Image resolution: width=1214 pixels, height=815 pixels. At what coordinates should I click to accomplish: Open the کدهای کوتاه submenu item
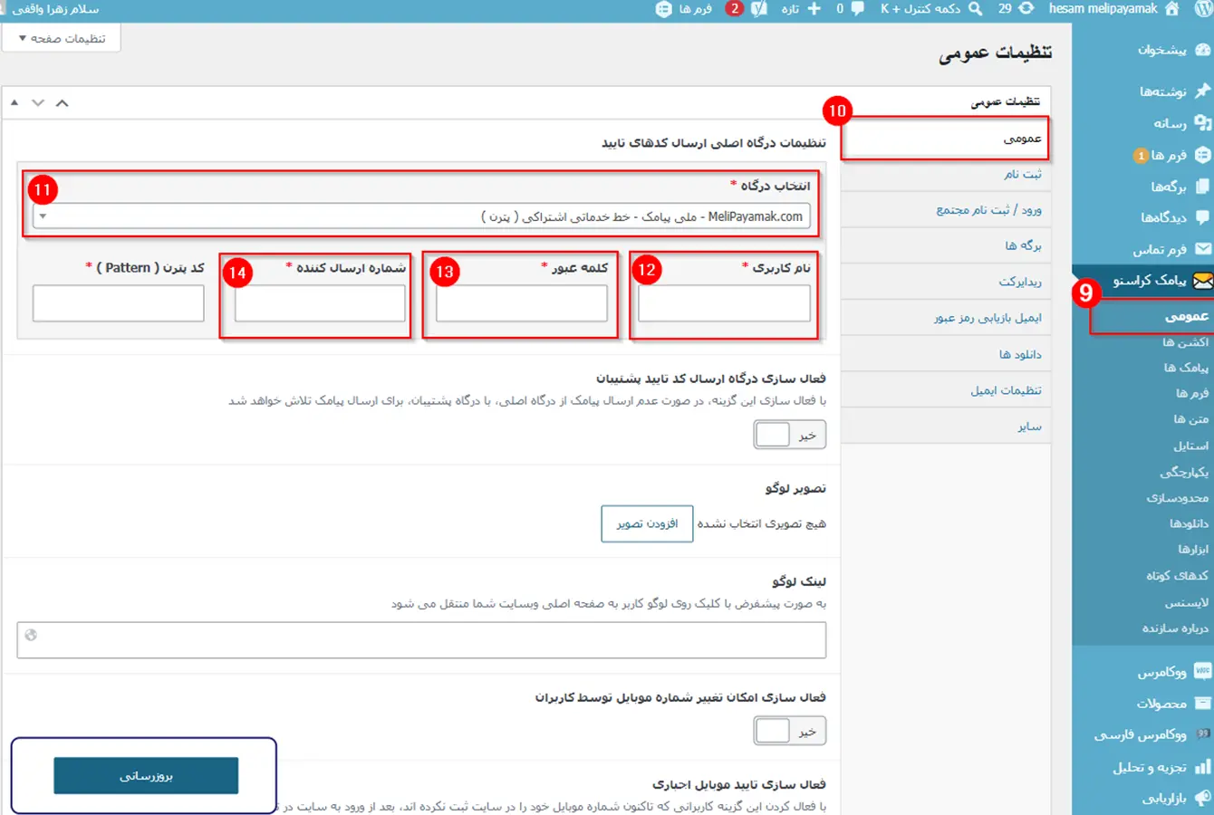click(1177, 576)
